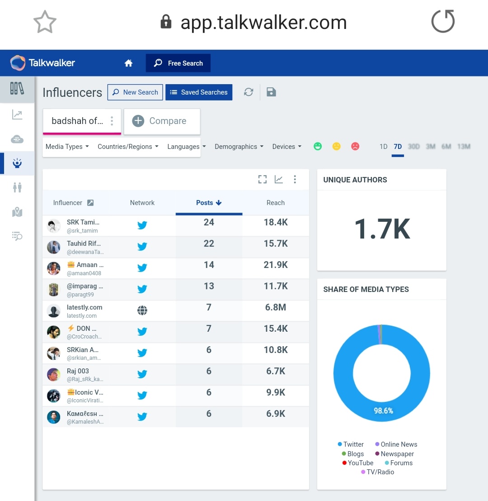The height and width of the screenshot is (501, 488).
Task: Select the 3M time range
Action: point(431,146)
